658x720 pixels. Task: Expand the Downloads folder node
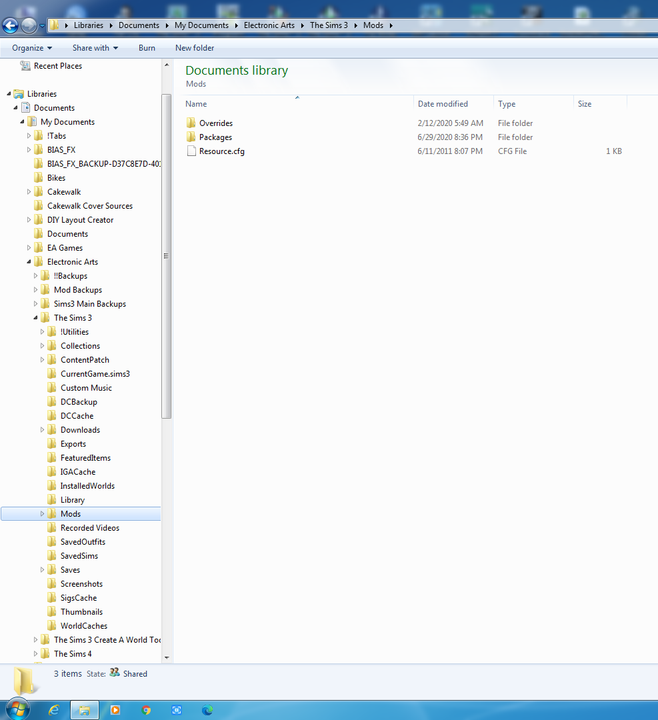tap(42, 430)
